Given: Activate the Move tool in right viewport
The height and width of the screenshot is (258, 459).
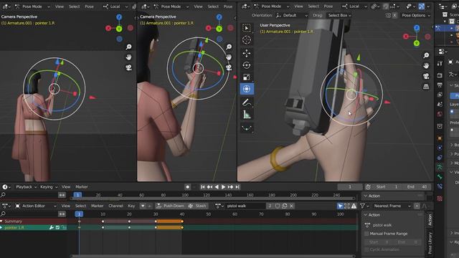Looking at the screenshot, I should coord(247,53).
